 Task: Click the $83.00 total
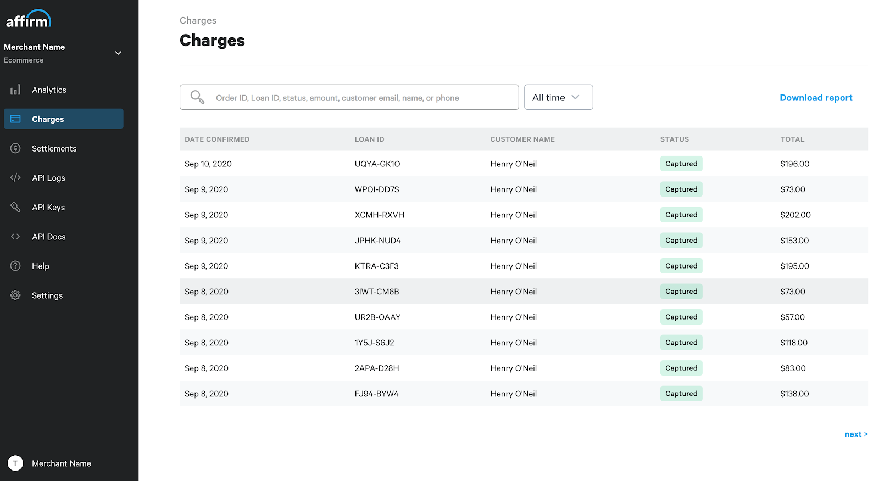point(793,368)
